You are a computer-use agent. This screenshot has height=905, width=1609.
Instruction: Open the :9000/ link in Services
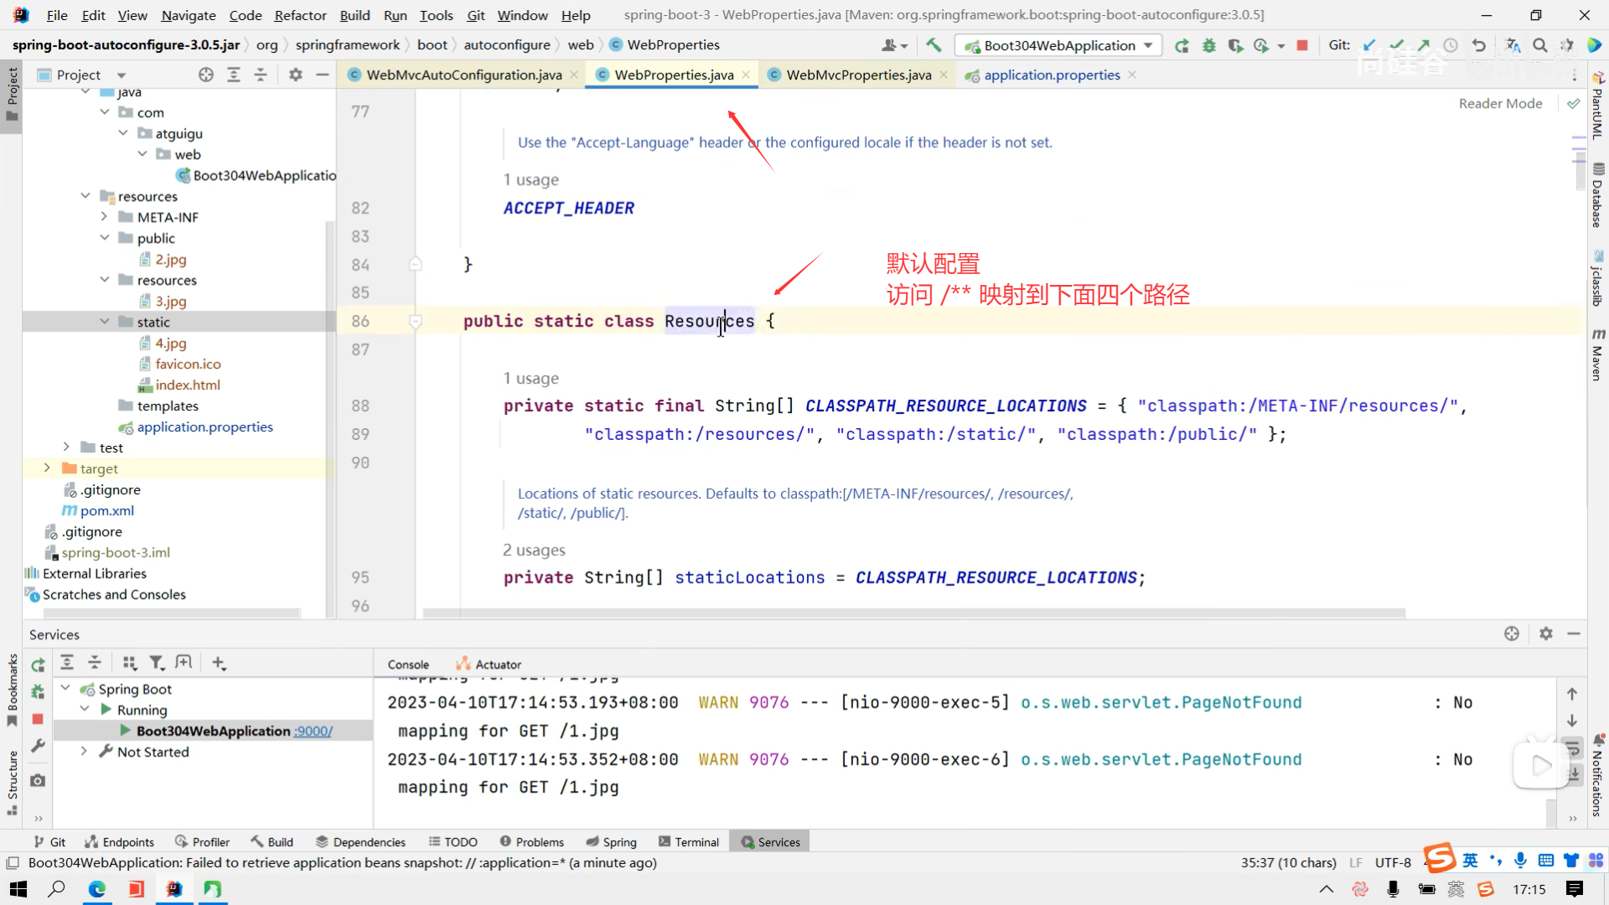(x=313, y=731)
